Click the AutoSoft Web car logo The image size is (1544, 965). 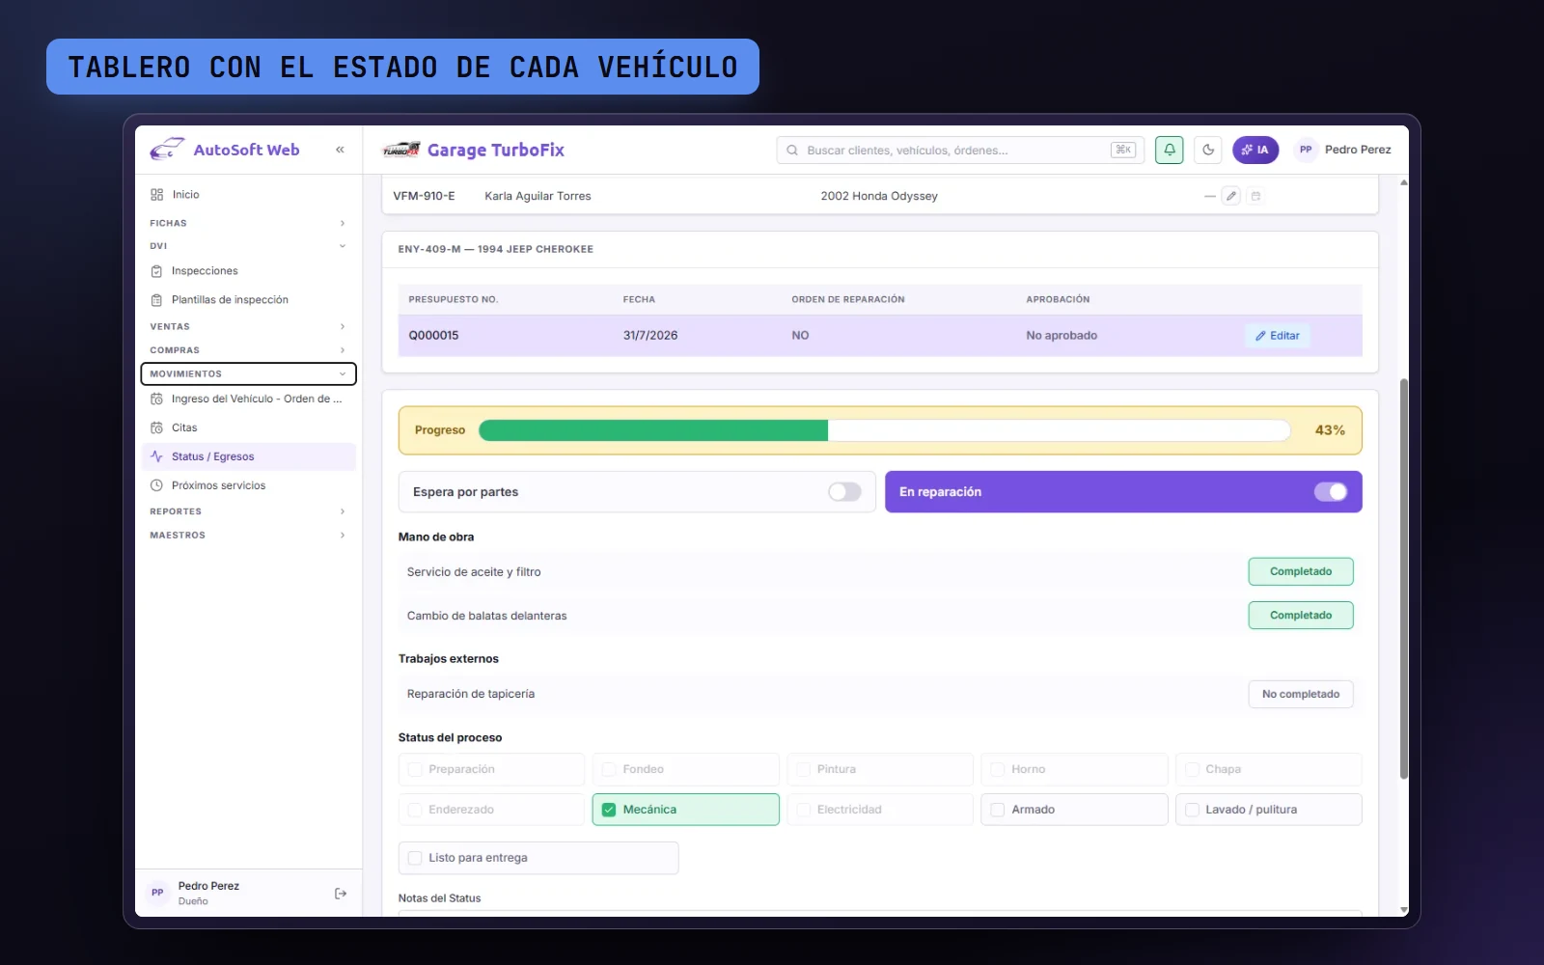coord(167,150)
